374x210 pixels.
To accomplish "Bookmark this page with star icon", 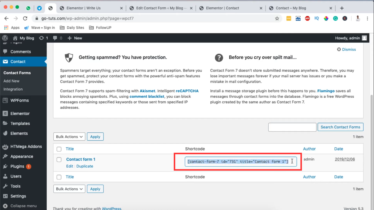I will point(277,18).
